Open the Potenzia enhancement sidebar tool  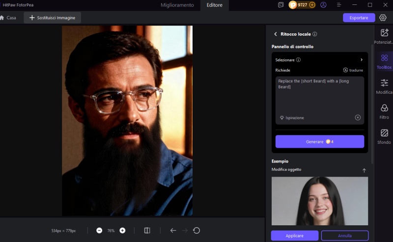[384, 36]
